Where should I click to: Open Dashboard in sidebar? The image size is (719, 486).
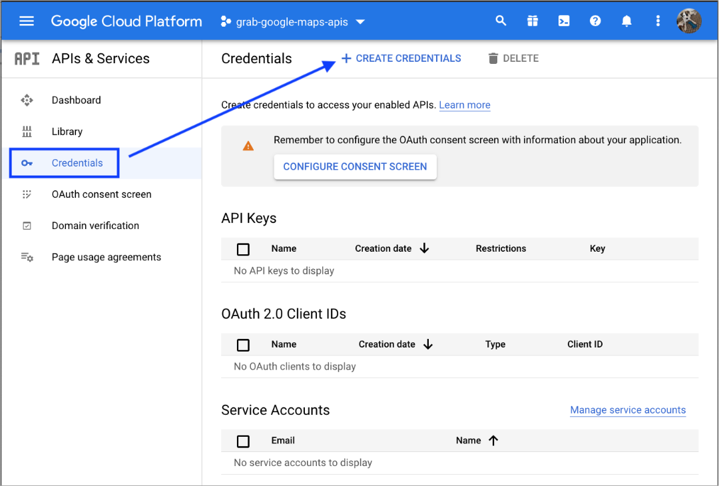click(76, 100)
